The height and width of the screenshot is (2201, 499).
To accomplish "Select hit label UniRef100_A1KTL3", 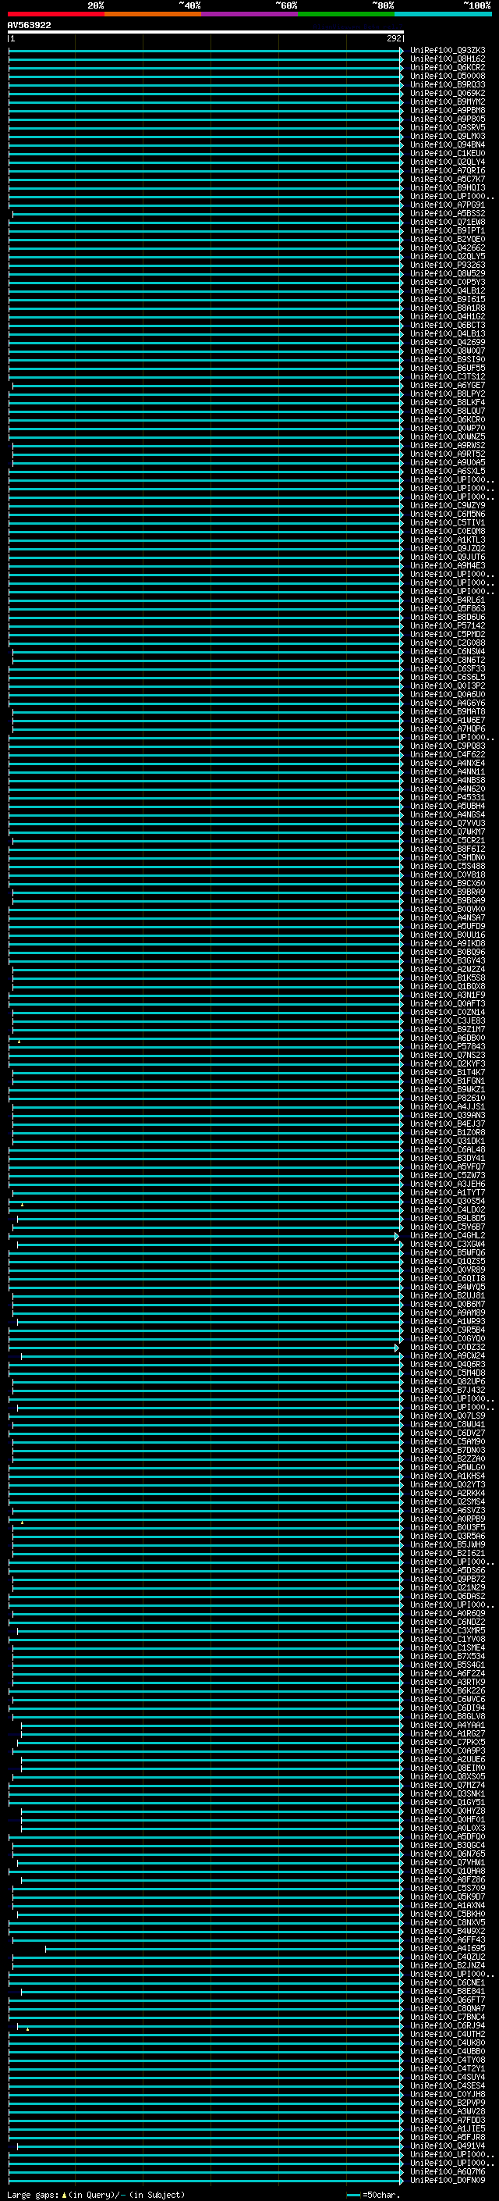I will pos(448,540).
